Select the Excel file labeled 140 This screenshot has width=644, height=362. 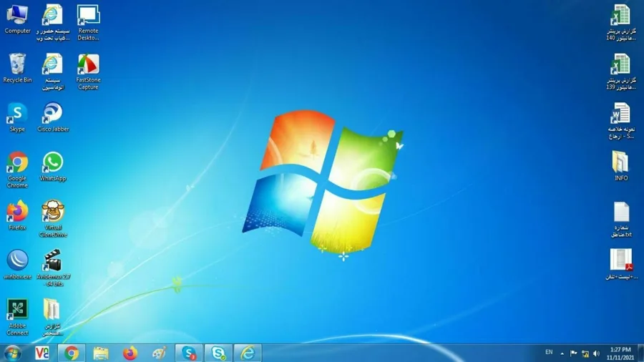[x=621, y=23]
